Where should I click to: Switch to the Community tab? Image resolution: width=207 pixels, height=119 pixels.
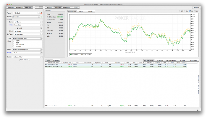(11, 7)
